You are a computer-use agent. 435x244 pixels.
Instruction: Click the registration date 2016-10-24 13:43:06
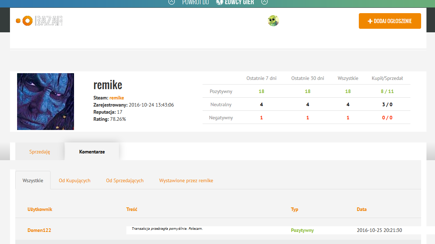click(x=151, y=105)
